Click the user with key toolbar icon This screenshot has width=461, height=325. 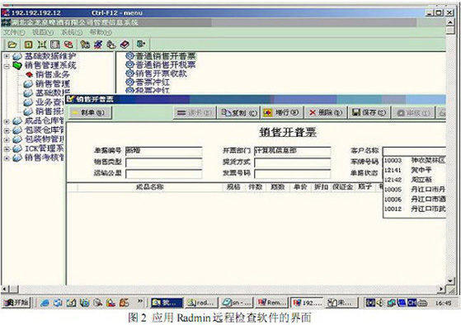pos(85,45)
